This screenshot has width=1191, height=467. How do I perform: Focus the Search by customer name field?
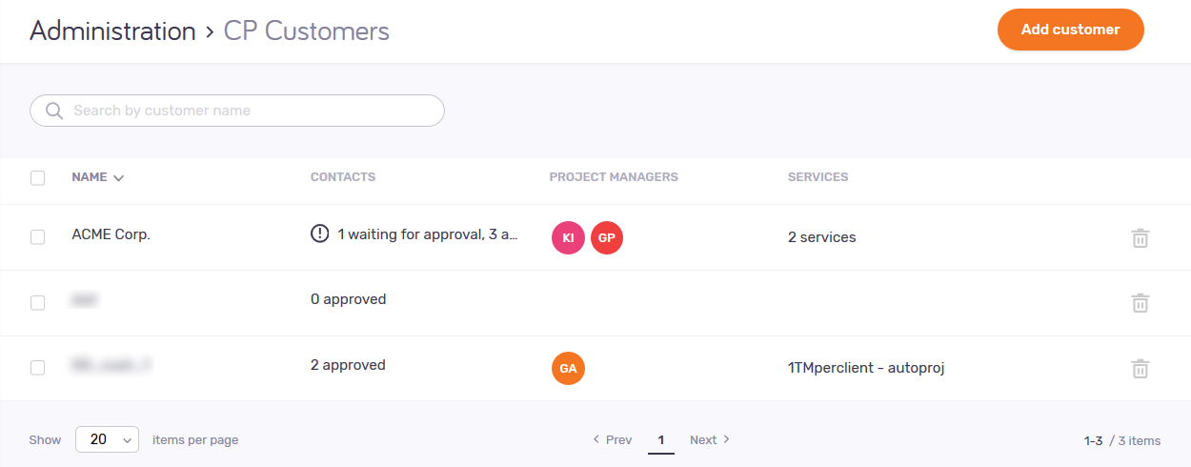(x=248, y=111)
